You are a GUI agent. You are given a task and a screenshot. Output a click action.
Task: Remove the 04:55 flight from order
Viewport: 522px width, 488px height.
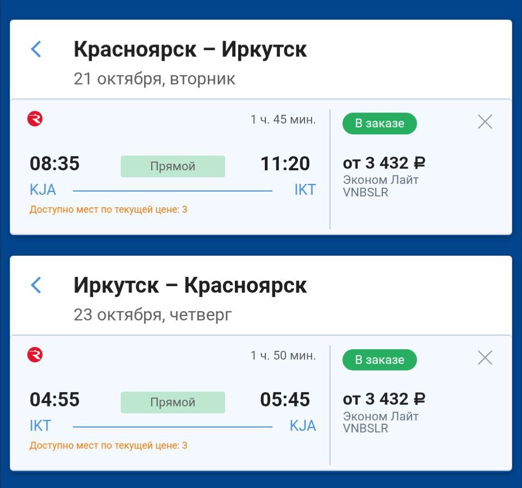[484, 358]
